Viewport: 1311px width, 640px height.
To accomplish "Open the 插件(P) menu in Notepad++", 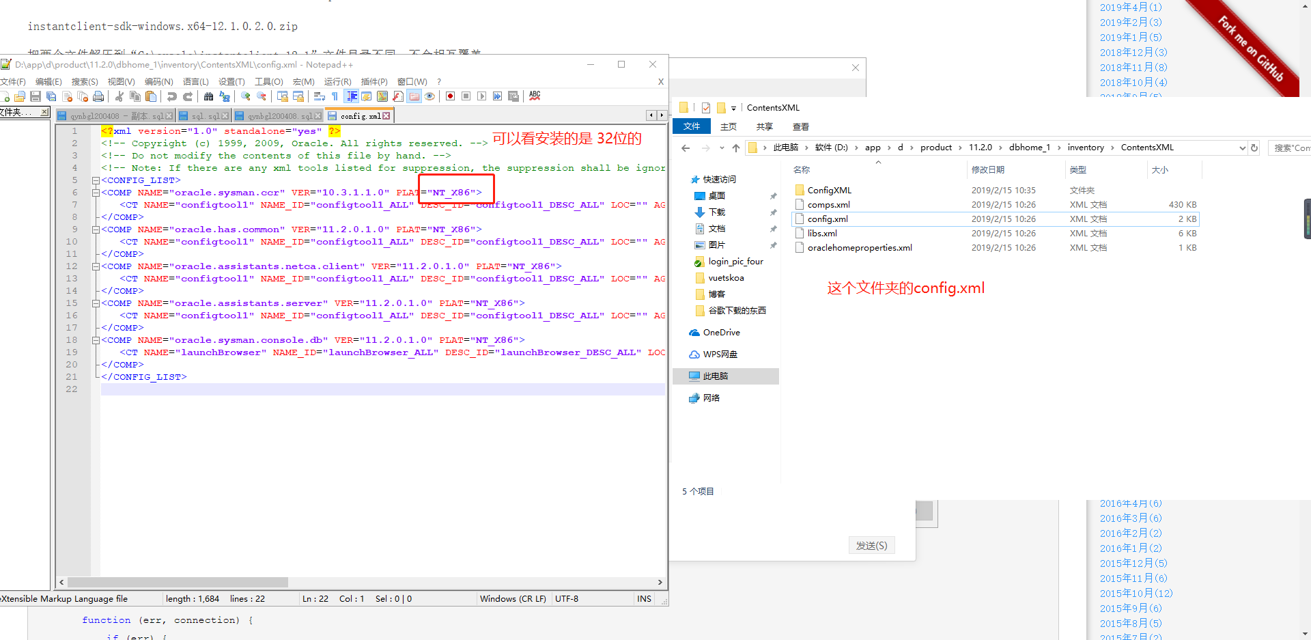I will coord(374,81).
